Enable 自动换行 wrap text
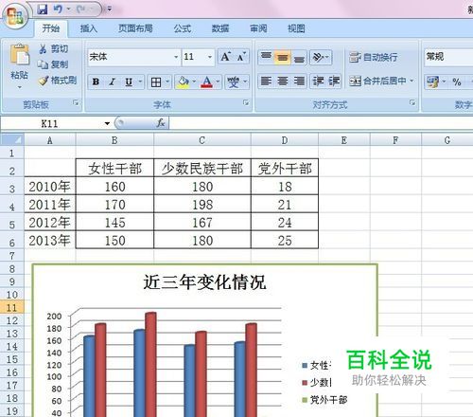This screenshot has height=417, width=473. [x=374, y=57]
